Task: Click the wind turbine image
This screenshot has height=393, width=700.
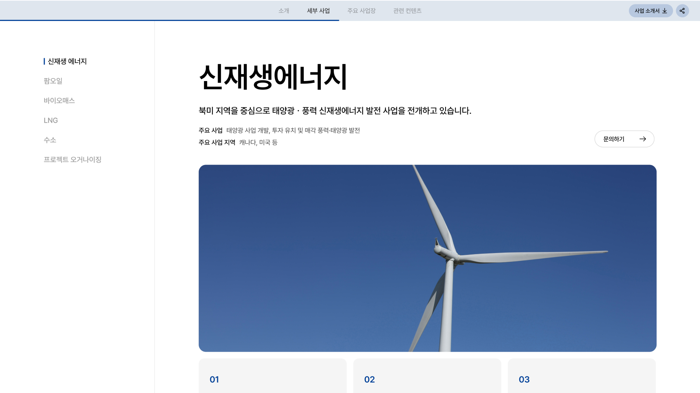Action: [x=427, y=258]
